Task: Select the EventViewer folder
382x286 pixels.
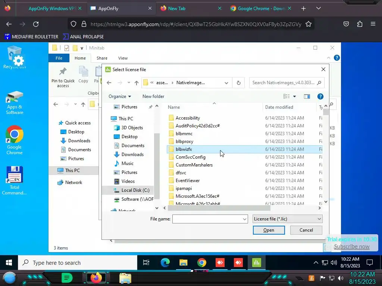Action: (x=188, y=181)
